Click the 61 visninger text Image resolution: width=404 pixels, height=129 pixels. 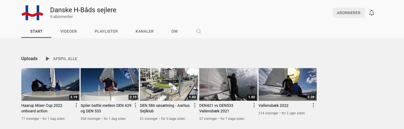tap(149, 119)
